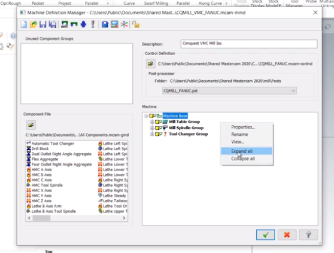This screenshot has width=334, height=253.
Task: Click the colored axes toolbar icon
Action: tap(124, 25)
